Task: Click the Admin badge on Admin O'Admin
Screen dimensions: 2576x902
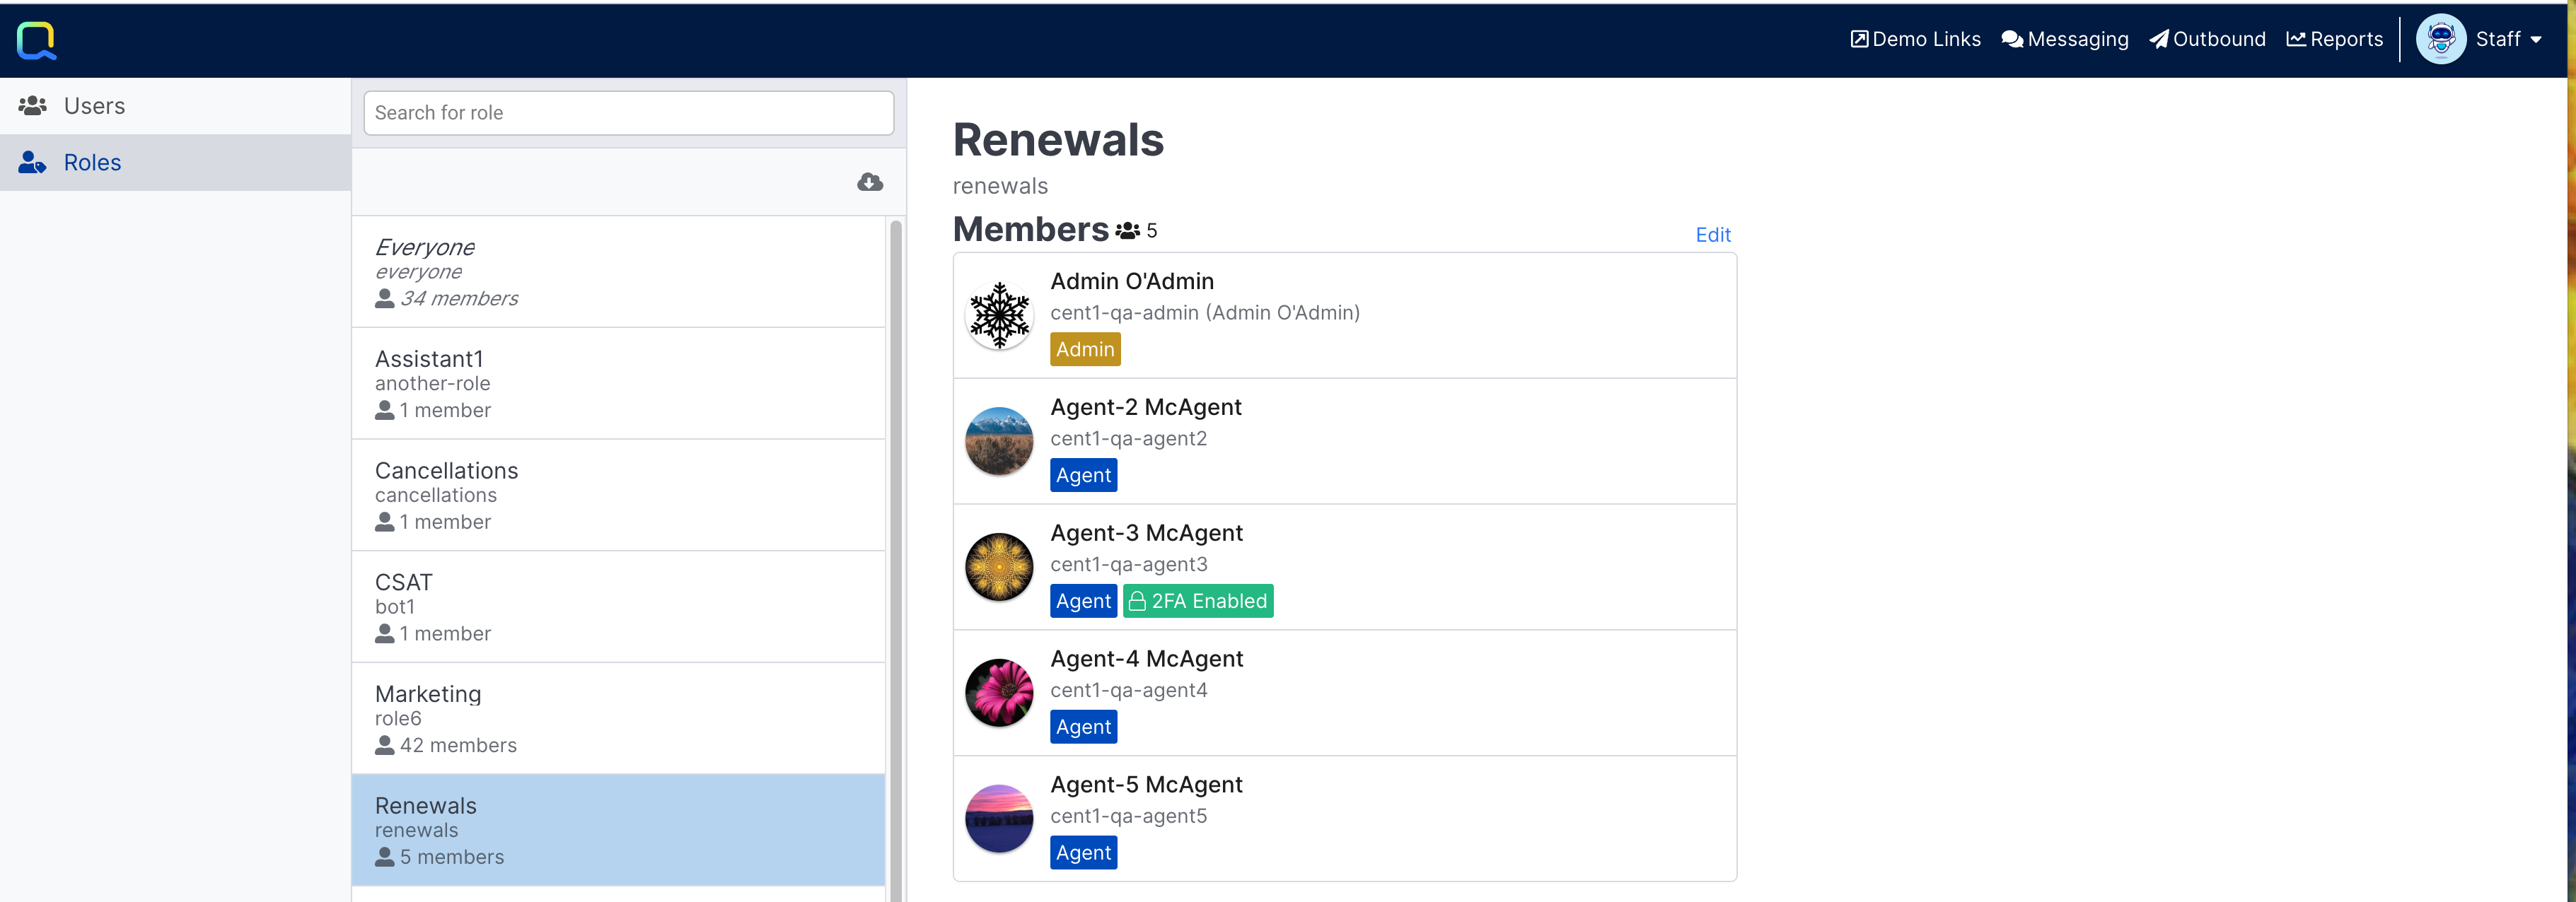Action: point(1084,350)
